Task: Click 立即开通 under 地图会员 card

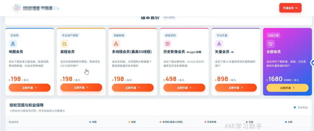Action: (x=30, y=88)
